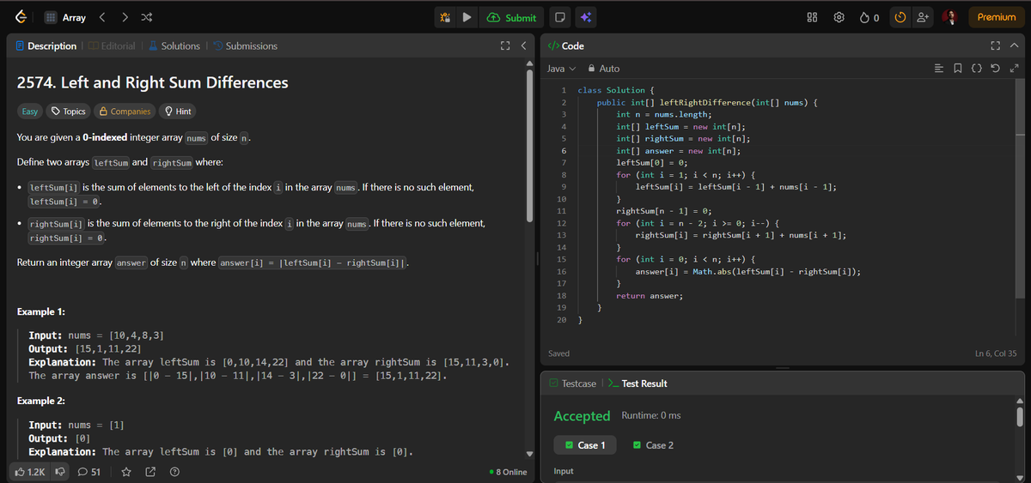
Task: Switch to the Test Result tab
Action: pyautogui.click(x=637, y=383)
